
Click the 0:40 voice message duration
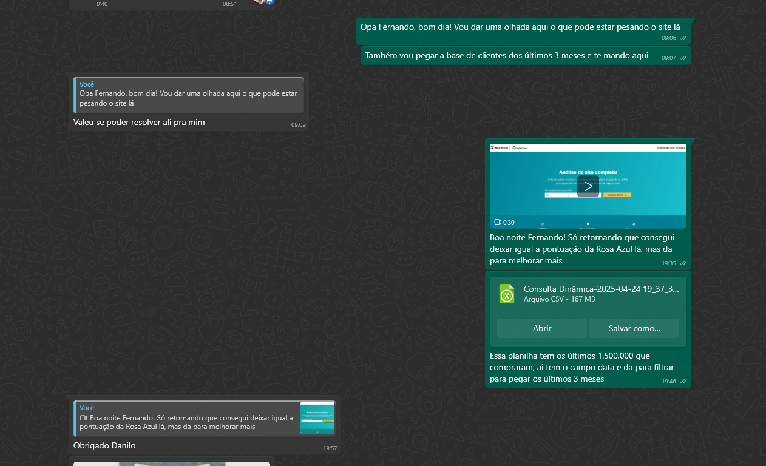102,4
